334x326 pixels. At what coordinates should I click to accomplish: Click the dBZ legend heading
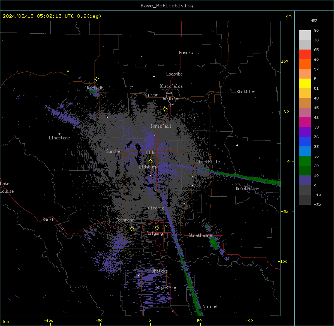pyautogui.click(x=314, y=21)
